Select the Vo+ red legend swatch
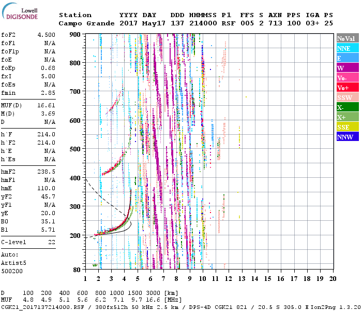 tap(348, 88)
